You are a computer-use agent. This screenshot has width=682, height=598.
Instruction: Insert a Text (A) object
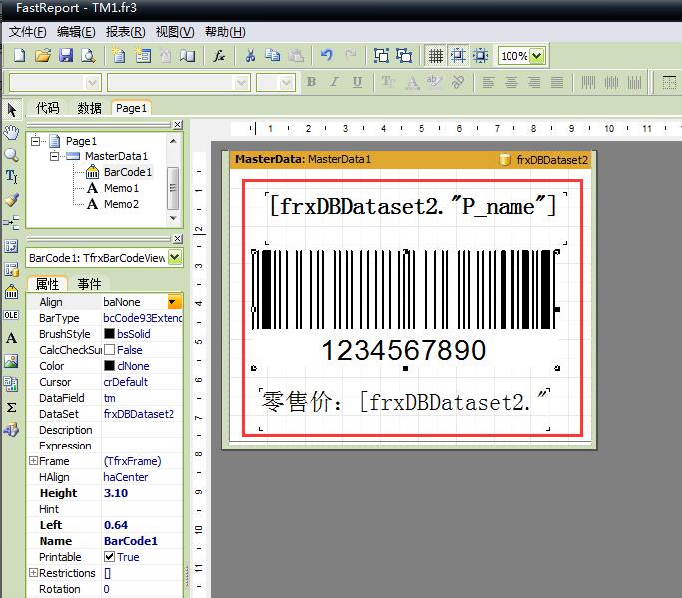(x=11, y=338)
